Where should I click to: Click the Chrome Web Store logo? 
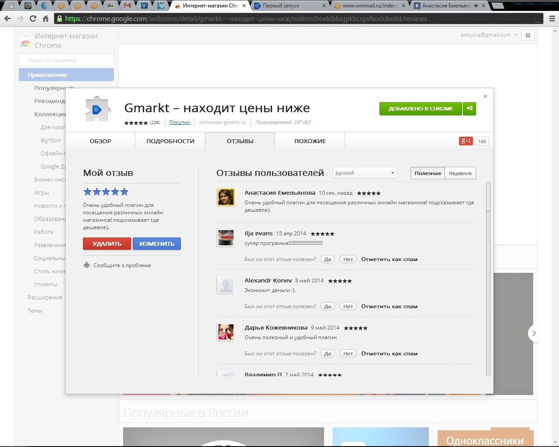(26, 42)
